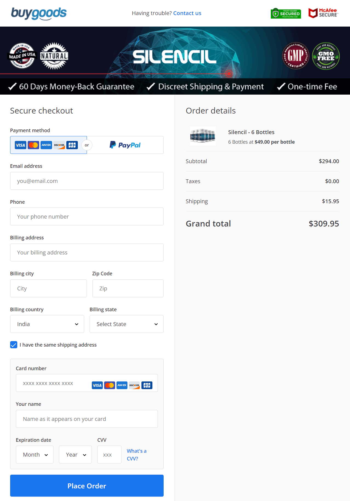Open the Contact us link

pyautogui.click(x=187, y=13)
